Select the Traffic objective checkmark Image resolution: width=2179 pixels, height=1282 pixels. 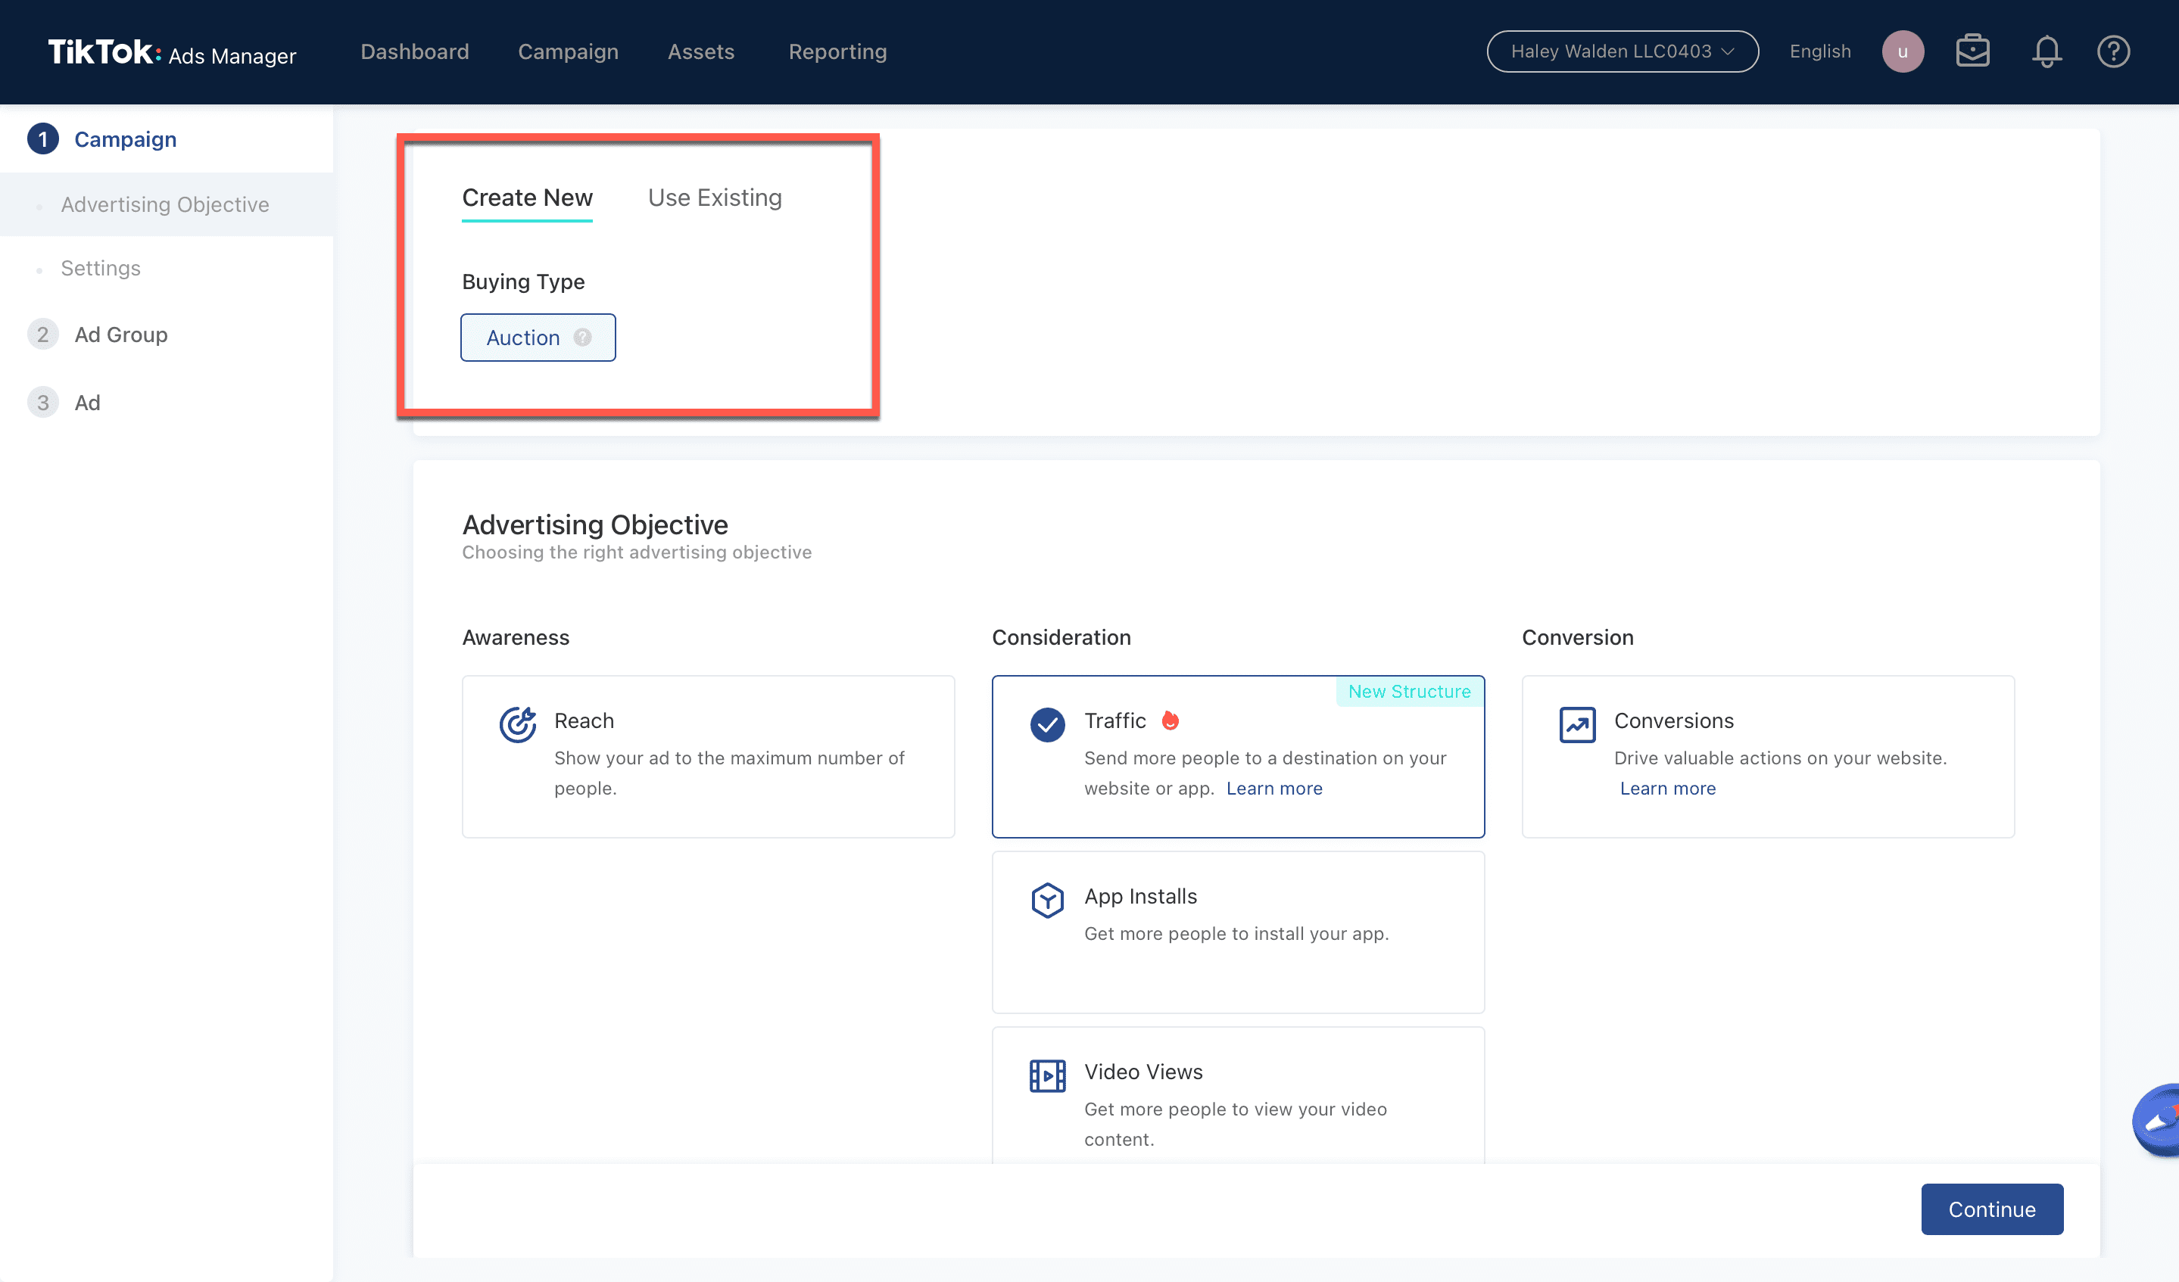[x=1047, y=724]
